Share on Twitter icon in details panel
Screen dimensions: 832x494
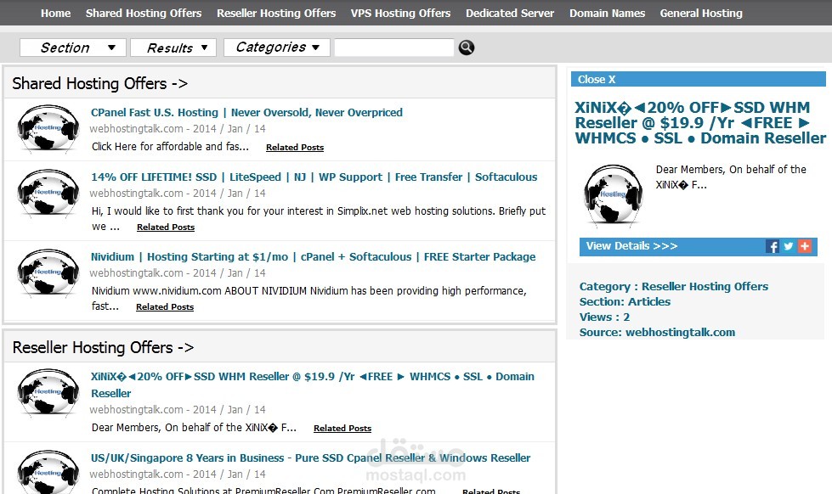(x=788, y=246)
